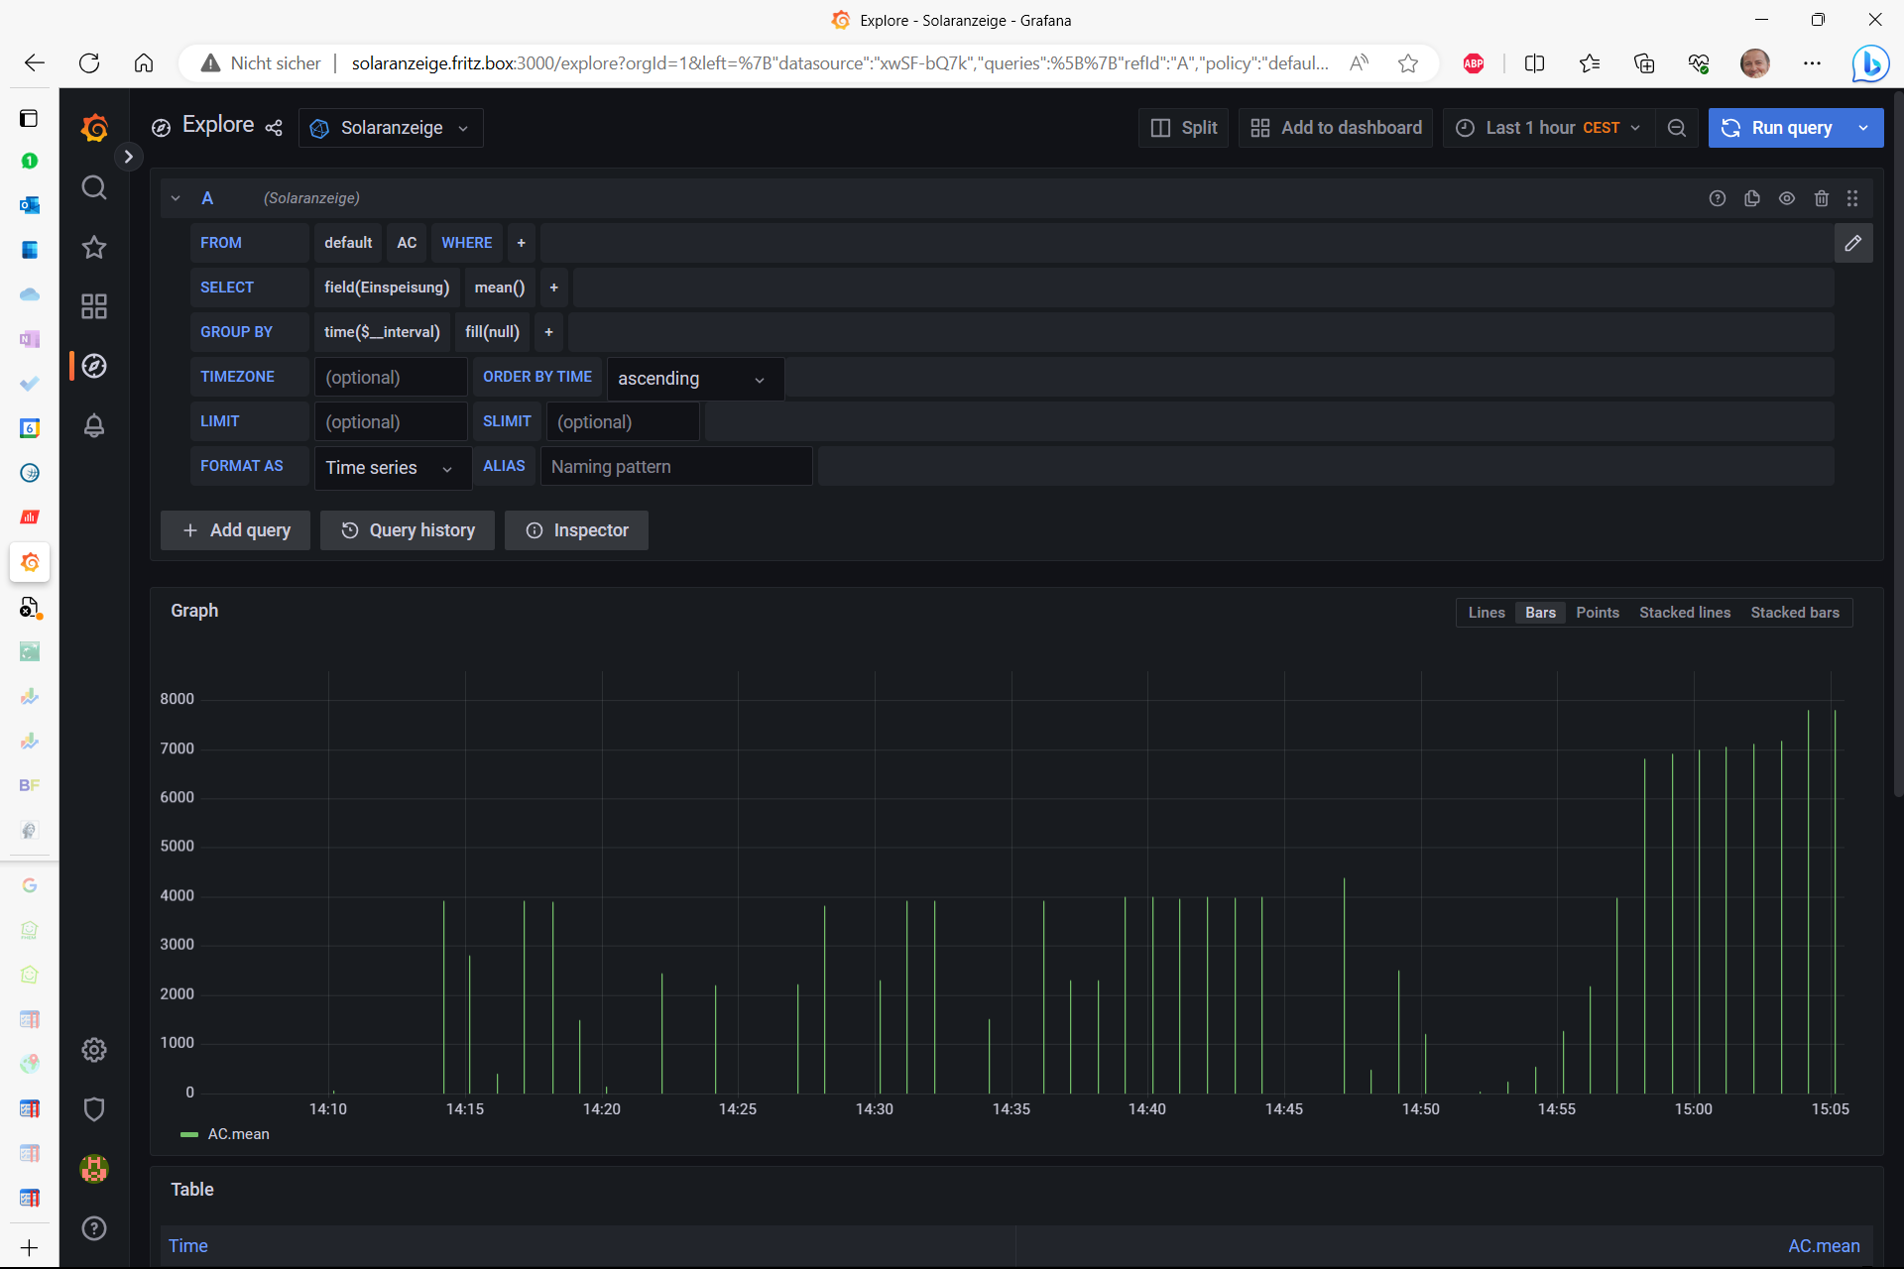
Task: Delete query A using trash icon
Action: (1822, 198)
